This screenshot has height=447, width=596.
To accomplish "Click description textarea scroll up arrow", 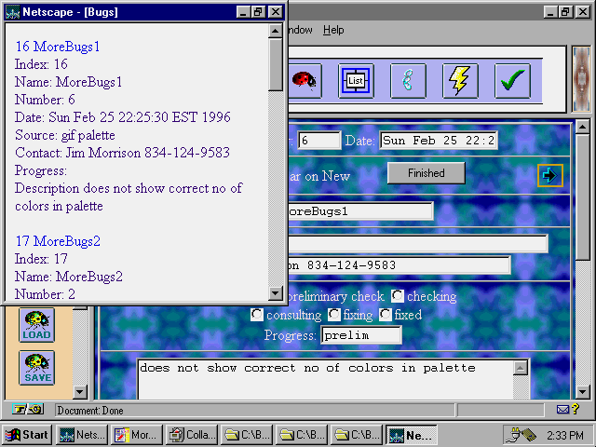I will tap(521, 368).
